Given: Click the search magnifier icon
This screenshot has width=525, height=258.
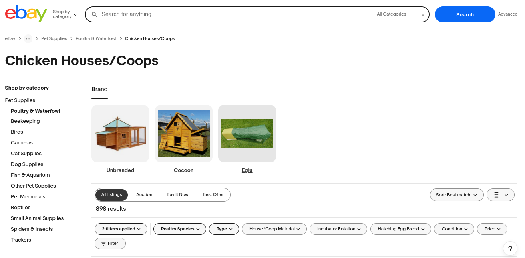Looking at the screenshot, I should [94, 14].
